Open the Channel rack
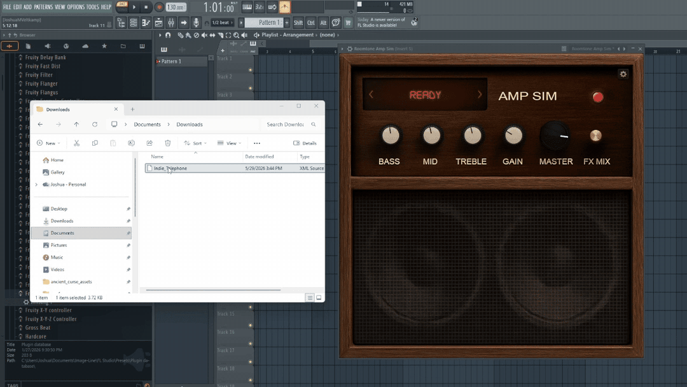 click(x=134, y=23)
